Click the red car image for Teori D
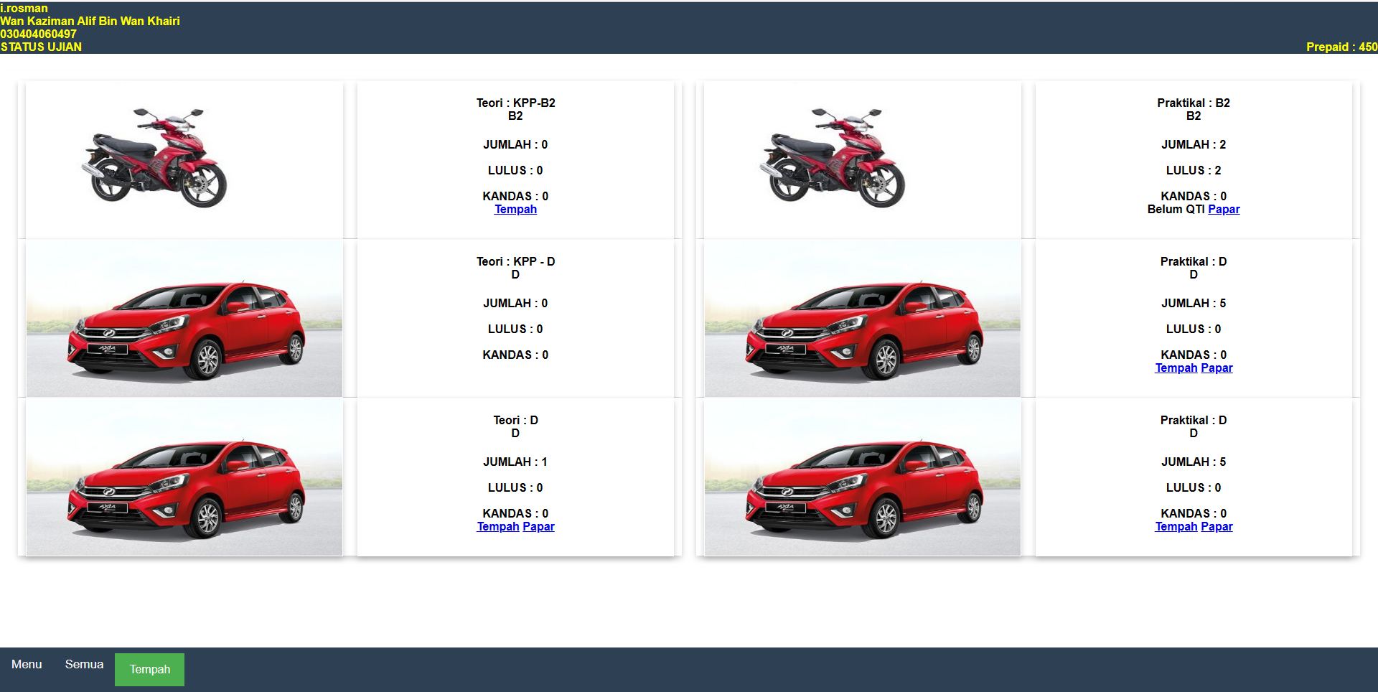 point(184,477)
